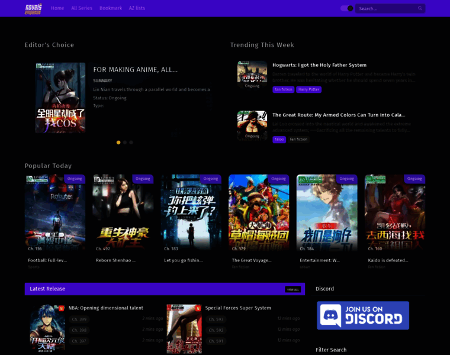Open The Great Route: My Armed Colors novel
The image size is (450, 355).
(x=339, y=115)
